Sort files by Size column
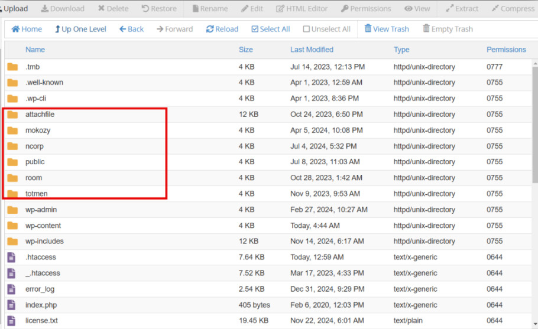 pyautogui.click(x=246, y=50)
